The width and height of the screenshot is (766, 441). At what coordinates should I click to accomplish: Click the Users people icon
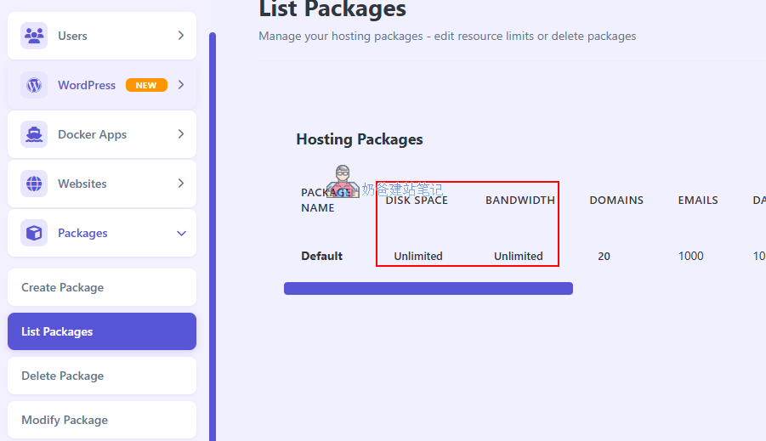pos(34,36)
